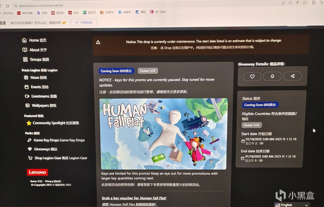Open the 芒果TV bookmark
Viewport: 324px width, 207px height.
coord(107,12)
